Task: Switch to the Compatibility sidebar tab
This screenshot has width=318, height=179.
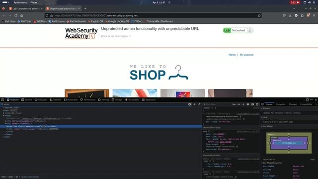Action: click(306, 104)
